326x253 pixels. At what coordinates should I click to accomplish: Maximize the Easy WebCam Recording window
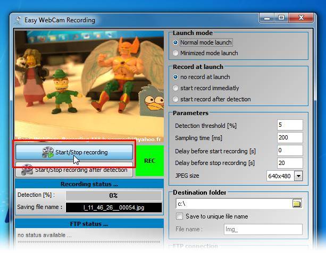click(281, 18)
